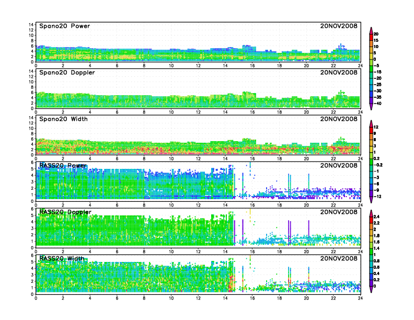Click hour 24 tick below the RASS20 Width plot

pos(360,298)
